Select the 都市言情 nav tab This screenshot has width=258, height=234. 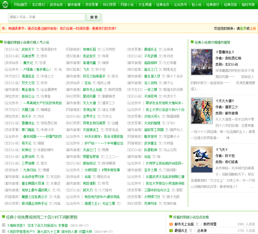(74, 5)
